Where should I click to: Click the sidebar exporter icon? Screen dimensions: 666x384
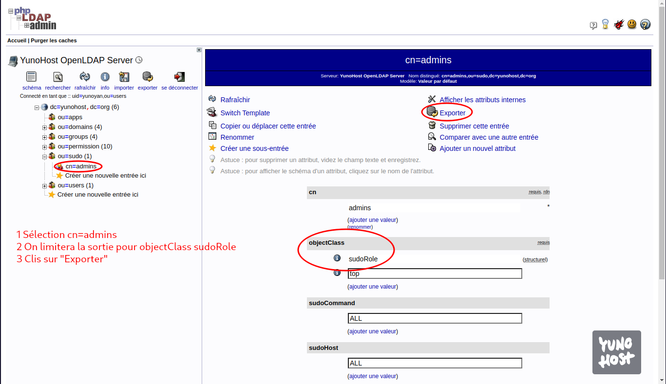click(x=147, y=77)
